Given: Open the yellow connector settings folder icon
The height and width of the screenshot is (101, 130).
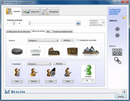Looking at the screenshot, I should (124, 18).
